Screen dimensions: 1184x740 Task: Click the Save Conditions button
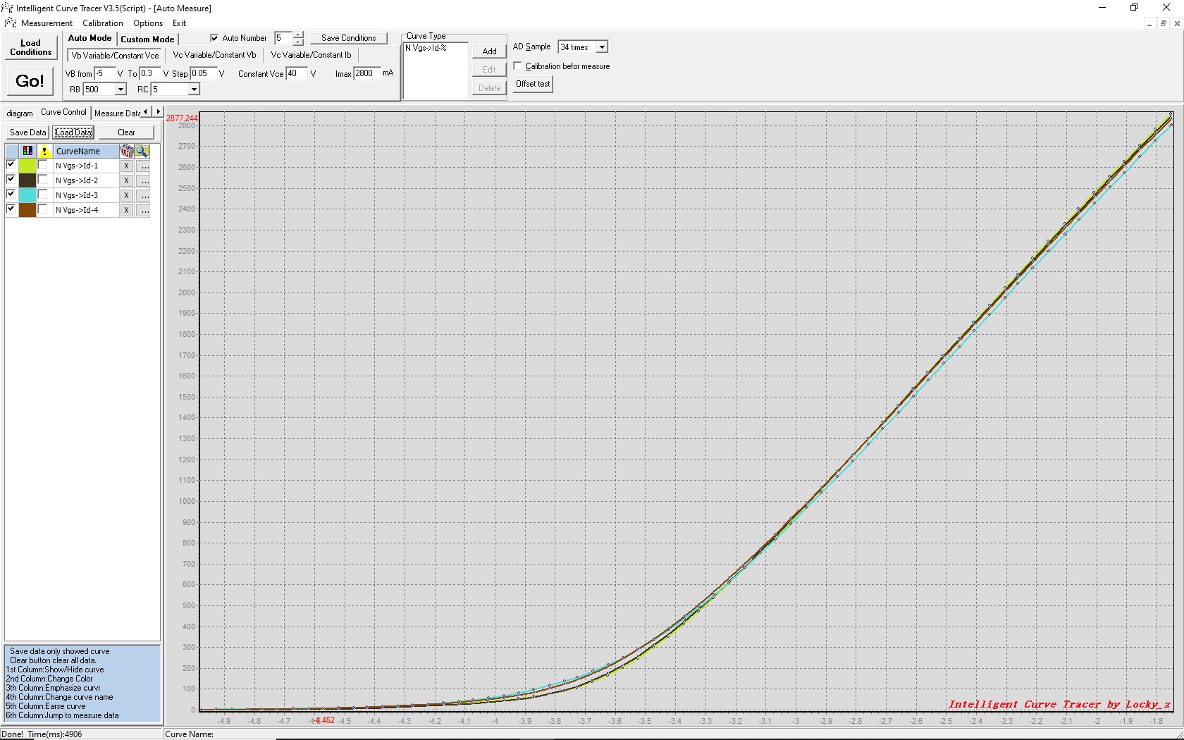348,38
